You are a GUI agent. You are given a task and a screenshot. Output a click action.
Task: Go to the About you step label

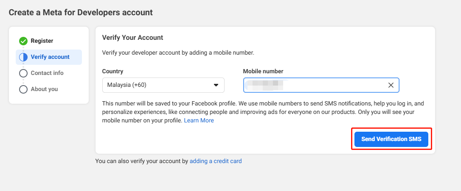[x=44, y=89]
